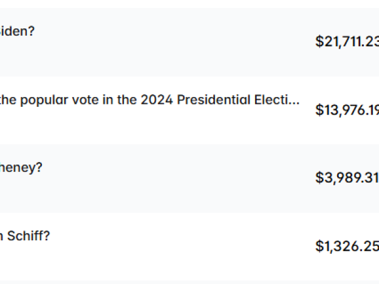Image resolution: width=379 pixels, height=284 pixels.
Task: Click the question mark after "Schiff"
Action: pos(47,236)
